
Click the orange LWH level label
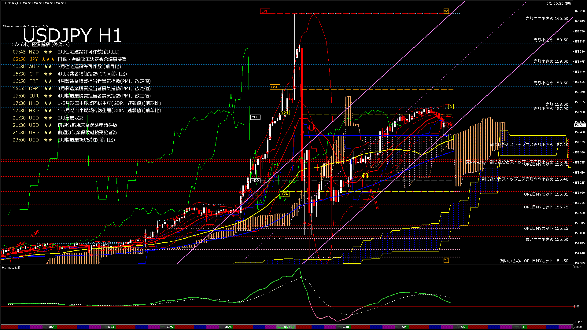coord(275,87)
